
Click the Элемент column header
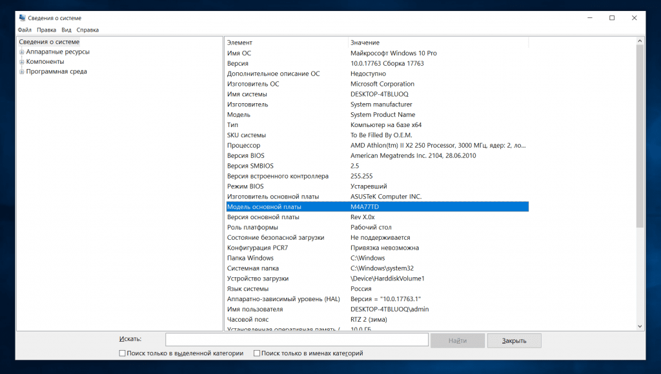click(286, 43)
